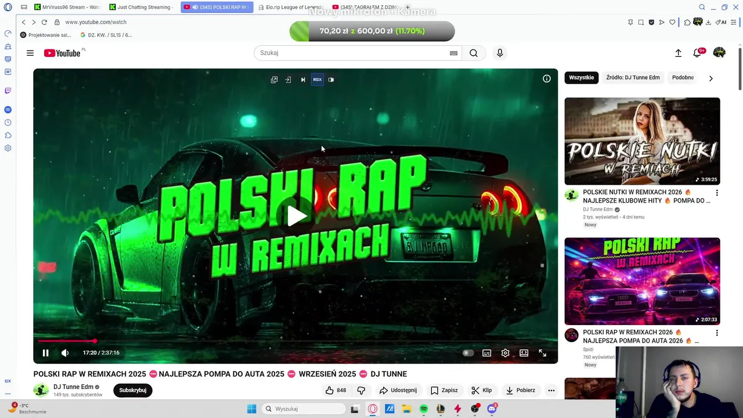This screenshot has width=743, height=418.
Task: Pause the video with the pause button
Action: click(45, 353)
